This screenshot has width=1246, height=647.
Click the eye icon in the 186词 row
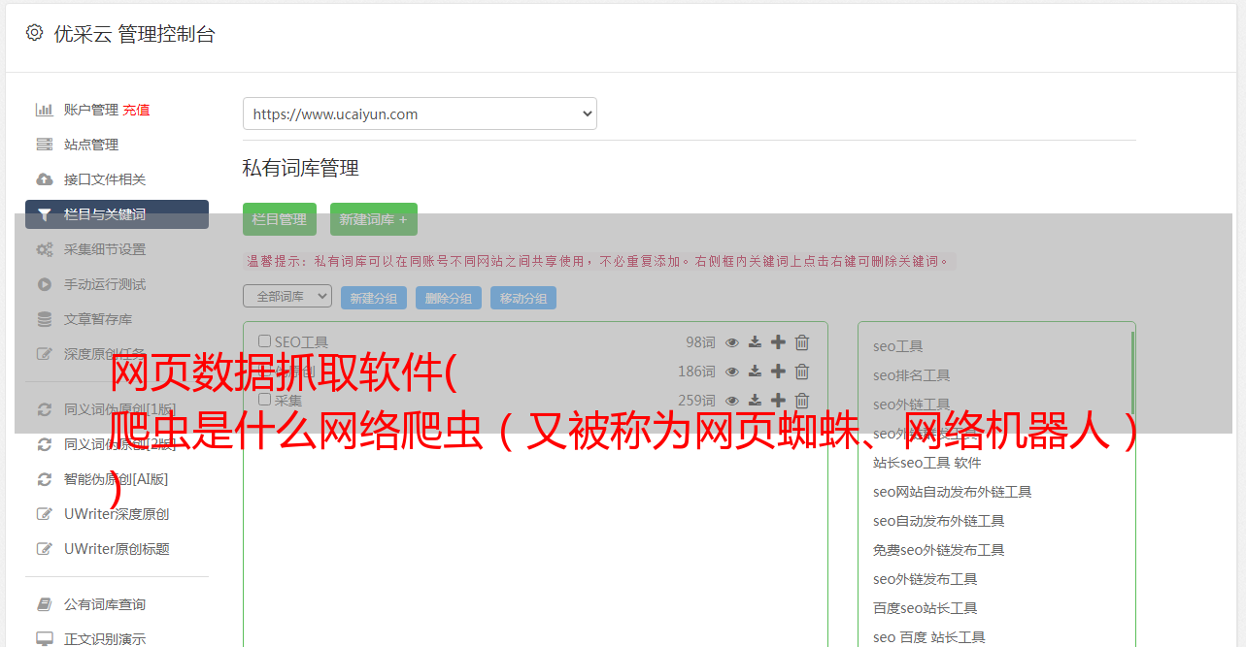tap(732, 372)
